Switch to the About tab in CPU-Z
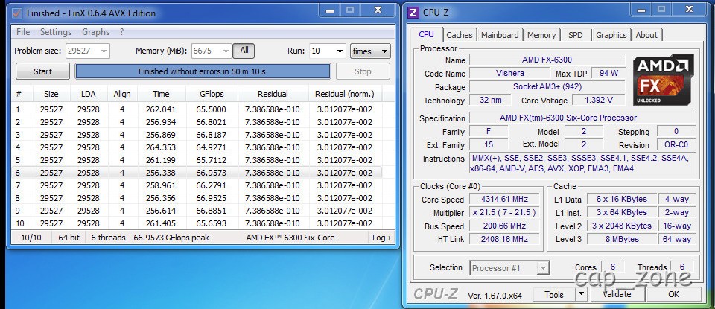 tap(646, 35)
